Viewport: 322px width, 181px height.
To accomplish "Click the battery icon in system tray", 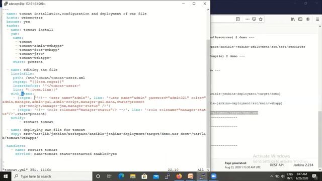I will [277, 176].
